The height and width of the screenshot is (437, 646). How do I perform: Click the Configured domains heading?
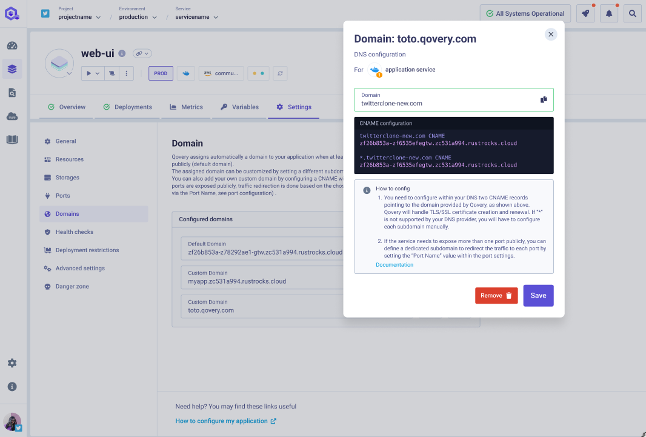[205, 219]
